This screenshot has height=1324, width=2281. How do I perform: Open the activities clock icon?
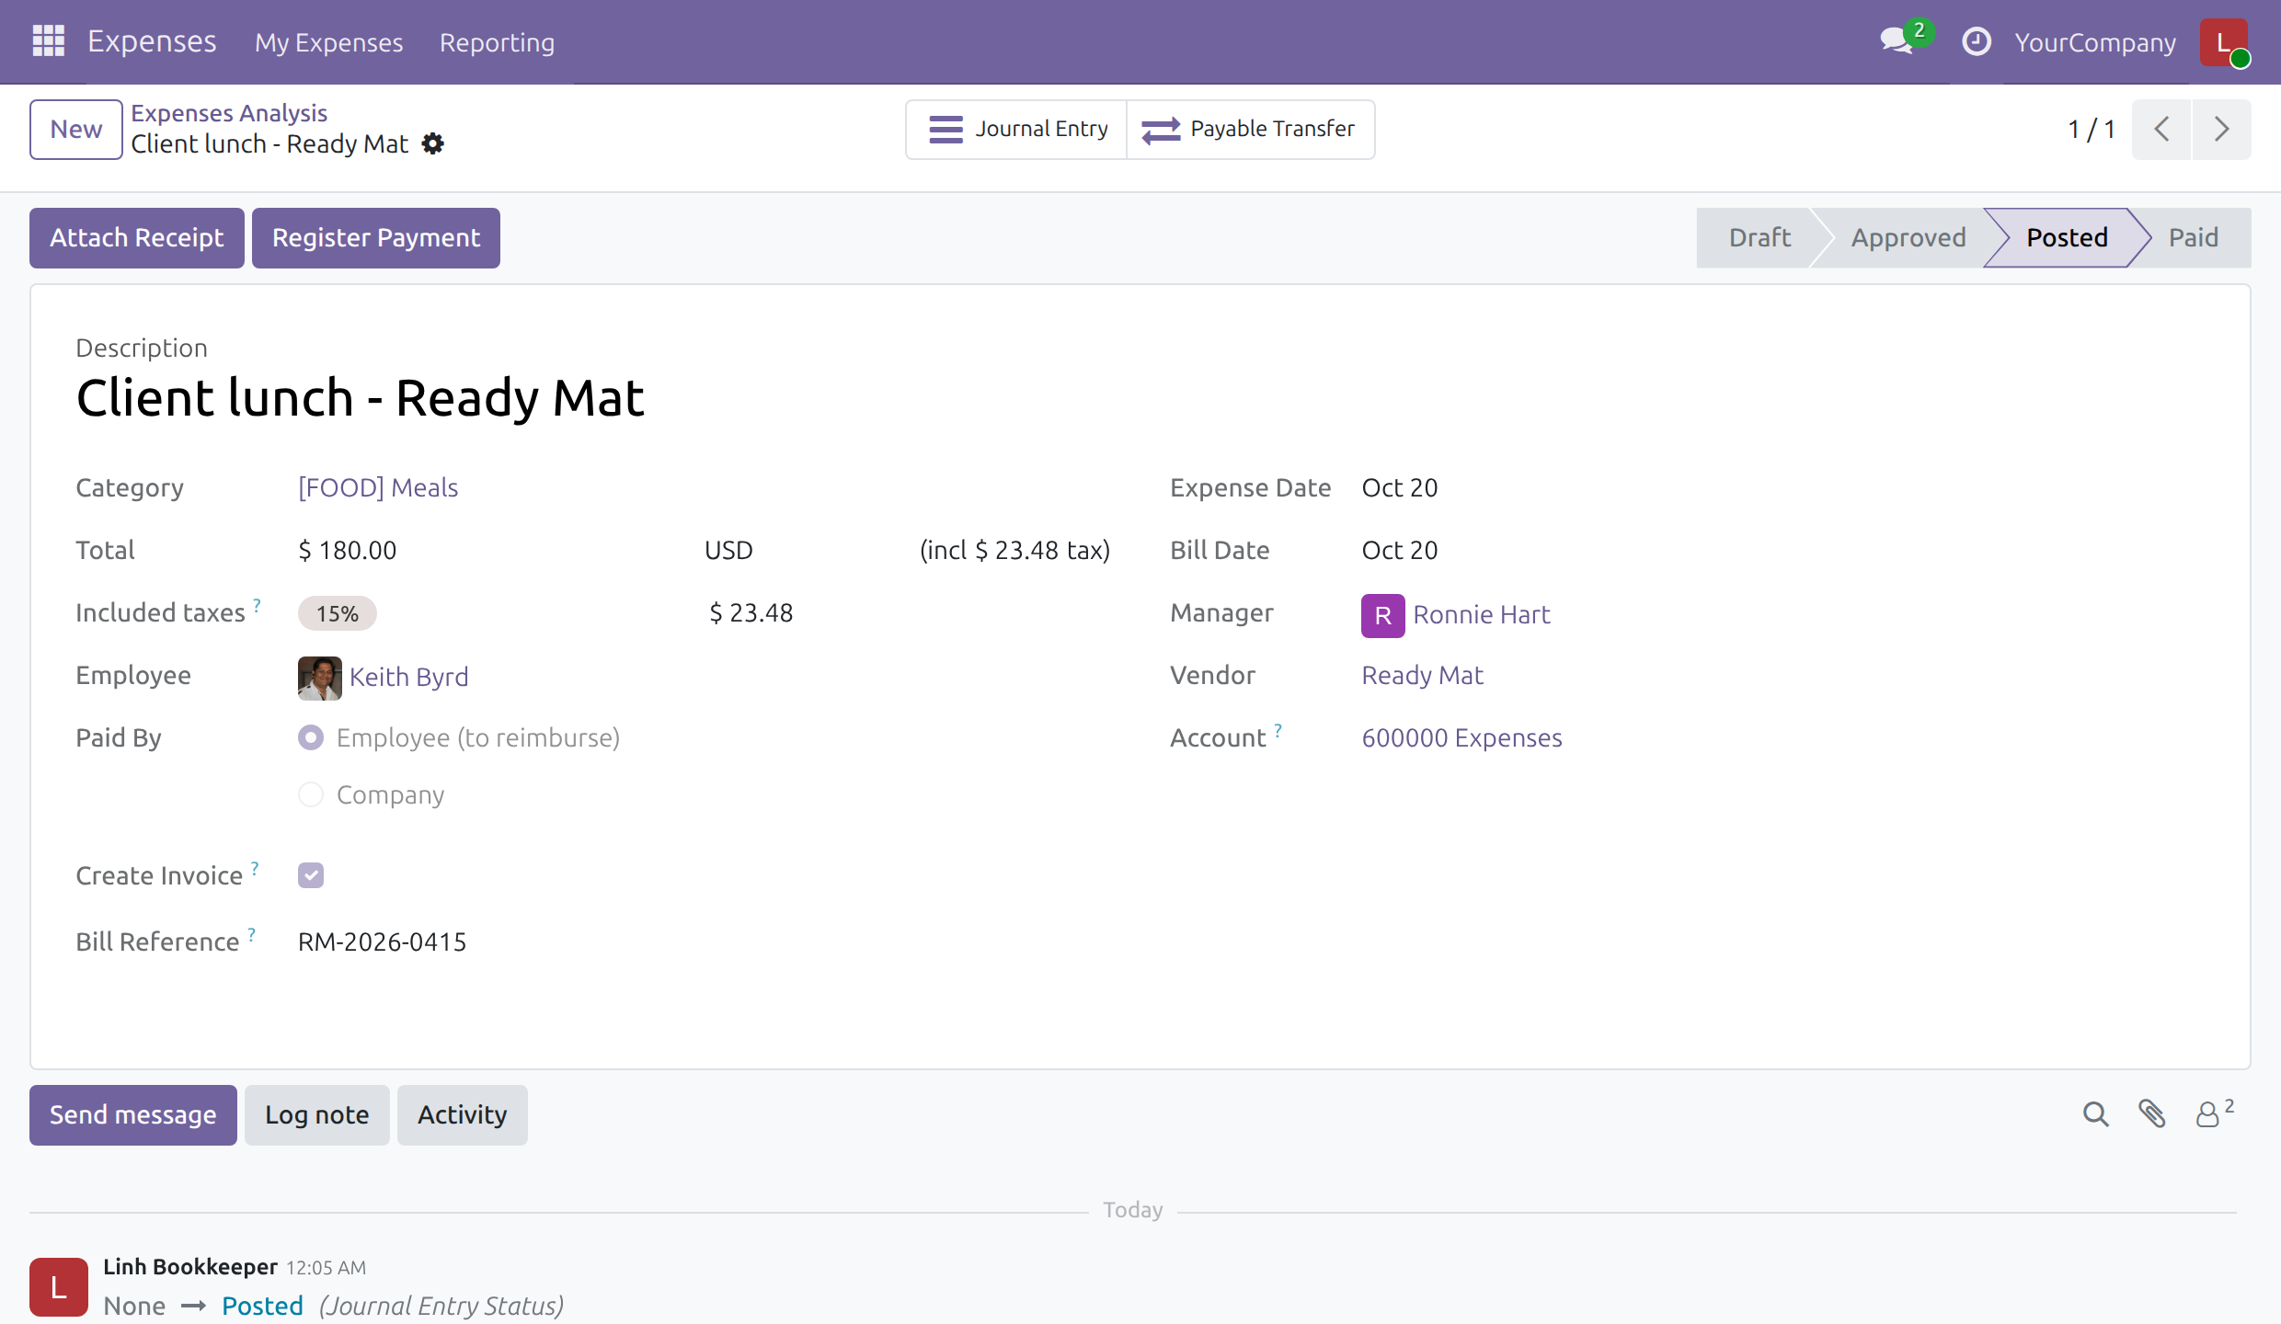(x=1976, y=41)
